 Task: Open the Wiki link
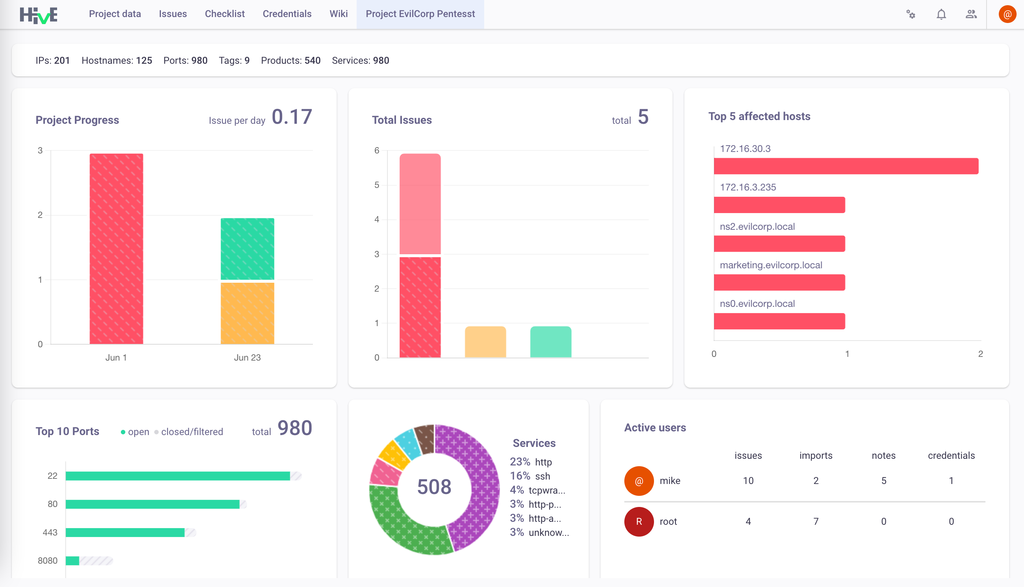pyautogui.click(x=338, y=14)
